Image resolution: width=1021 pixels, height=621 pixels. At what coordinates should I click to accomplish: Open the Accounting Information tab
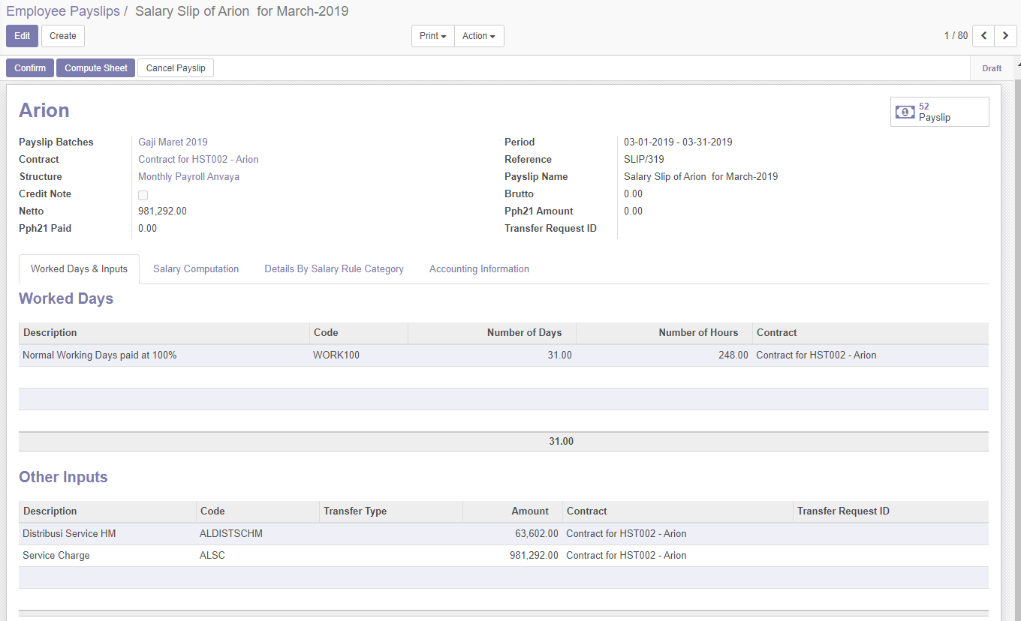pos(479,269)
